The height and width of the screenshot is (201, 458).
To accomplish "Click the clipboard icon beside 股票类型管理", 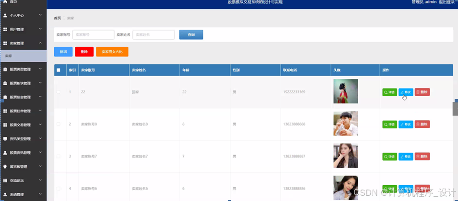I will click(x=5, y=69).
